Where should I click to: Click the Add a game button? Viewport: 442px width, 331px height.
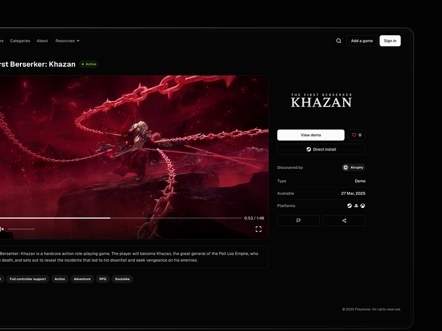(x=362, y=41)
